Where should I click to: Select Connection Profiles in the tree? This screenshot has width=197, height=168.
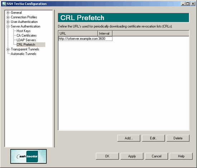coord(24,17)
